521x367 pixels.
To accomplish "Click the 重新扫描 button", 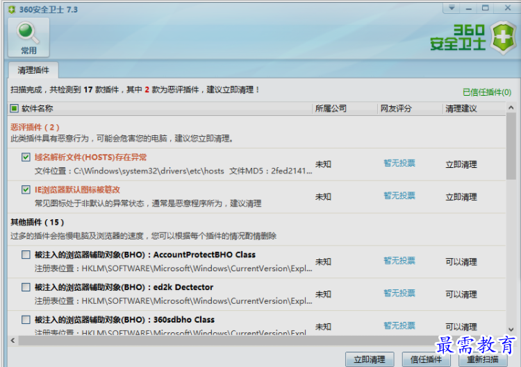I will tap(483, 359).
